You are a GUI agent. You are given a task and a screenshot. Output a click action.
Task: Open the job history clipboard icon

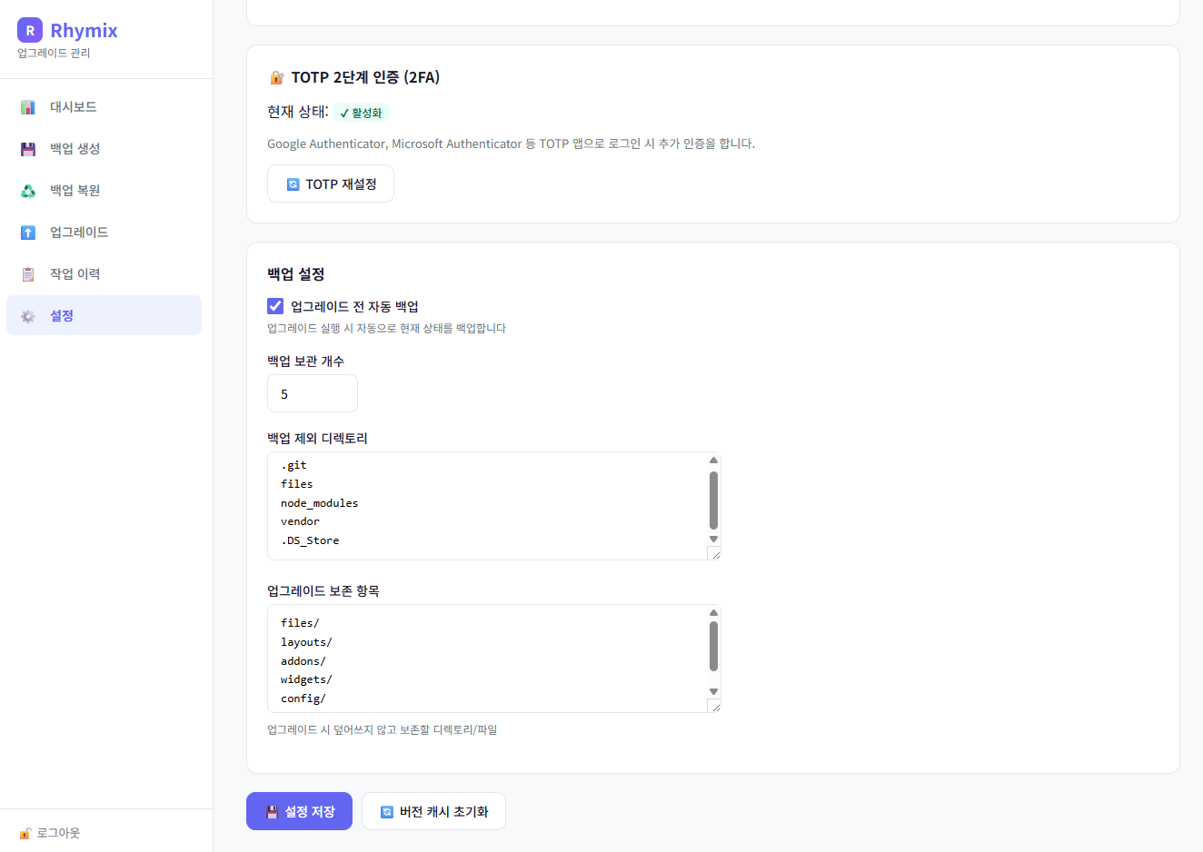[x=28, y=274]
